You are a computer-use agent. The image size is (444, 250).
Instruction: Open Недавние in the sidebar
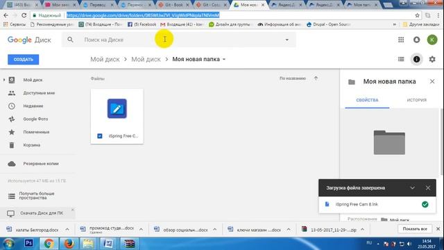click(x=33, y=106)
